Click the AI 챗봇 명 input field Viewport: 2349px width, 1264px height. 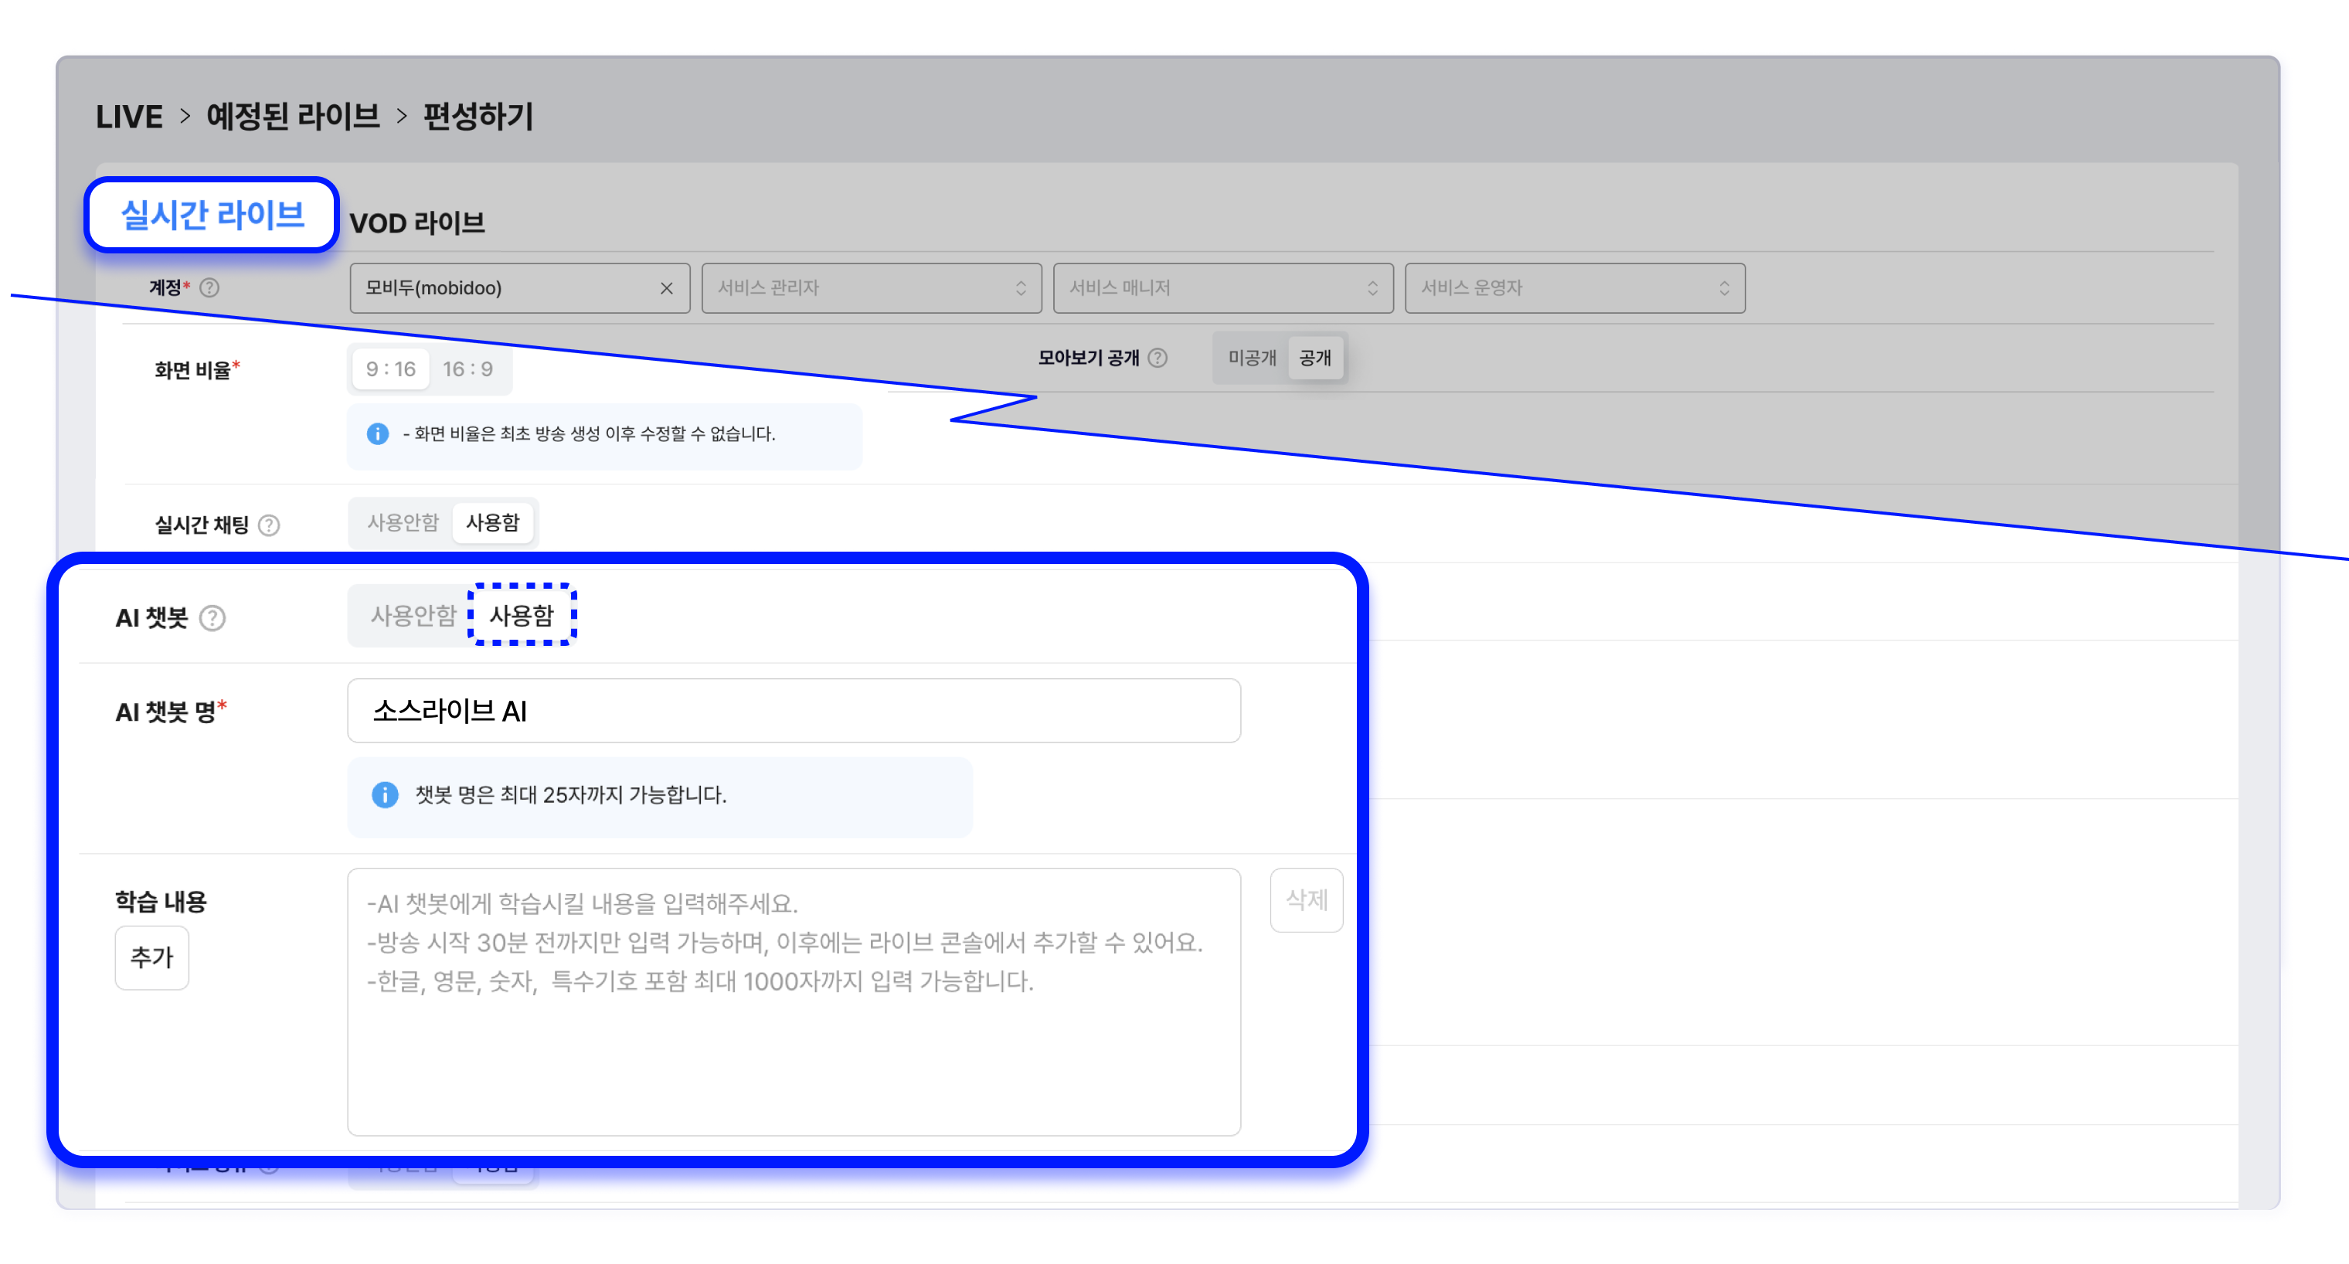coord(794,711)
